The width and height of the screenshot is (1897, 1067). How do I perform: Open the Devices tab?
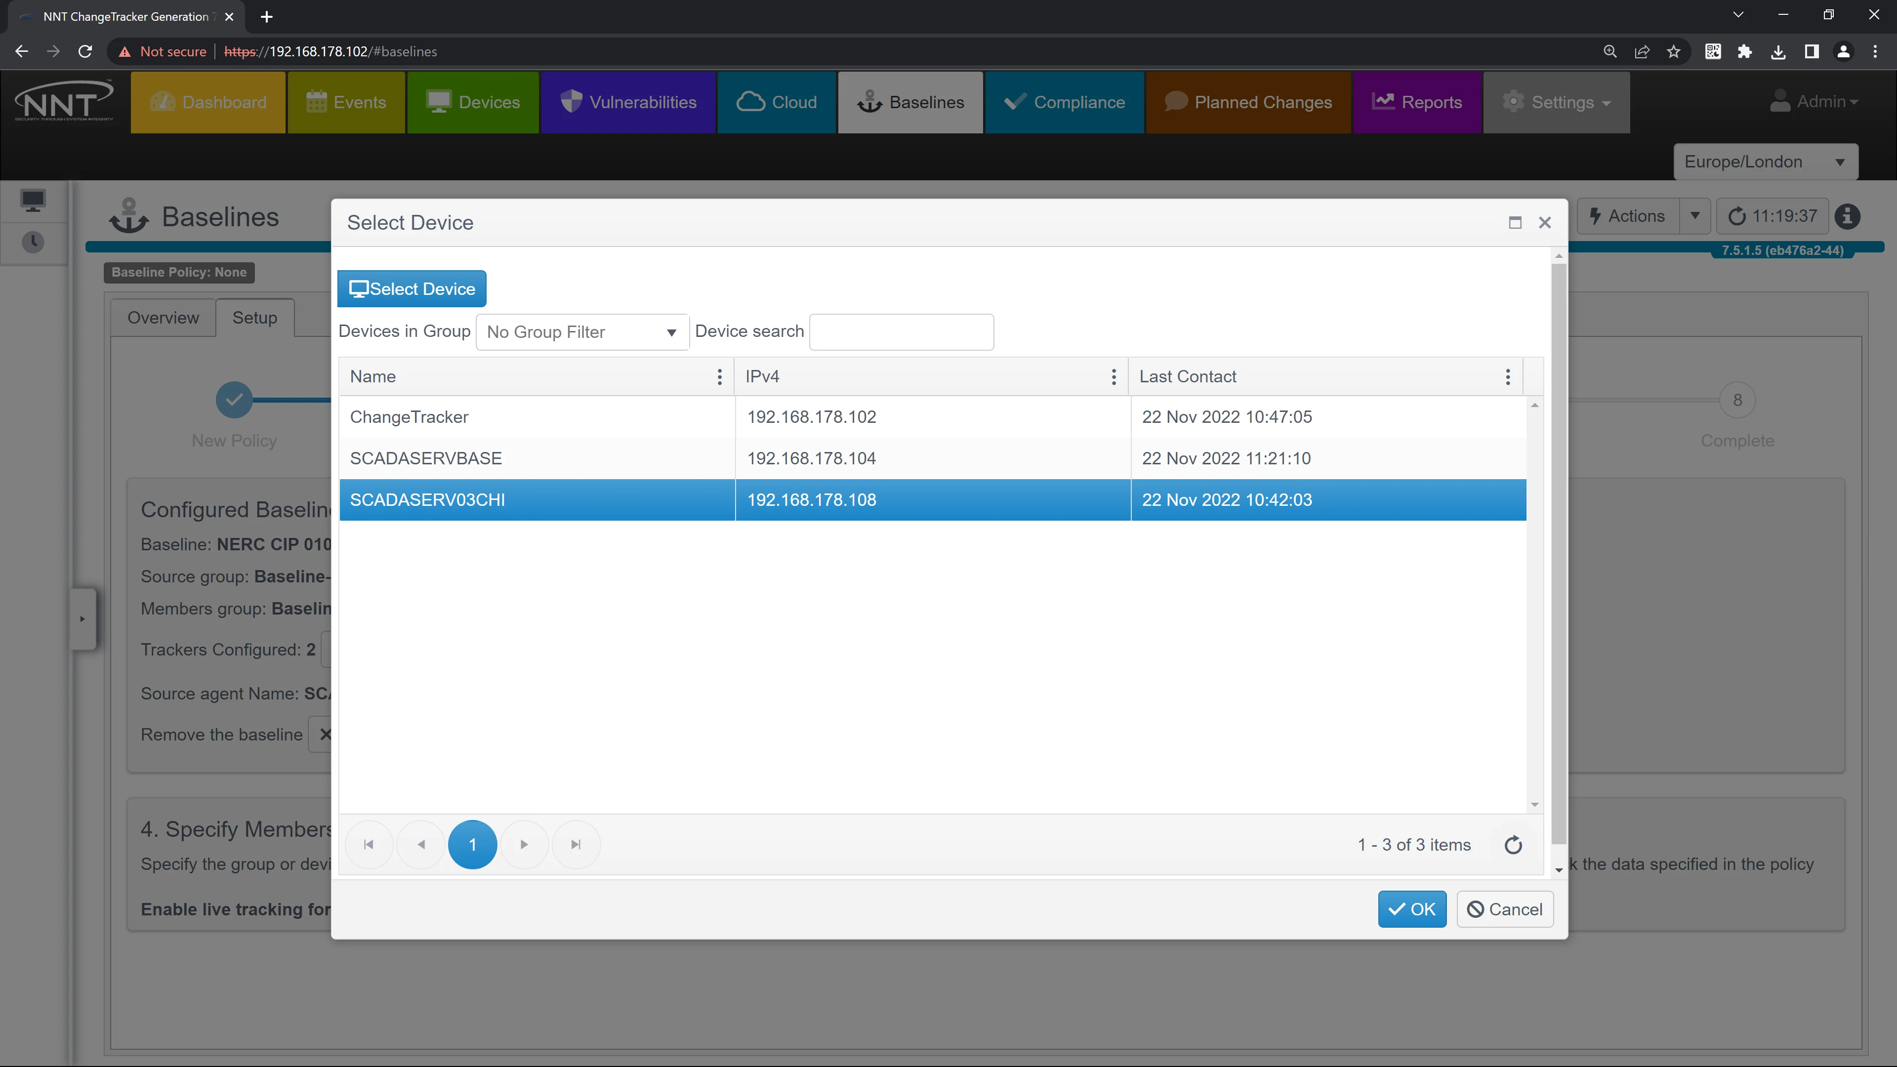click(x=473, y=102)
